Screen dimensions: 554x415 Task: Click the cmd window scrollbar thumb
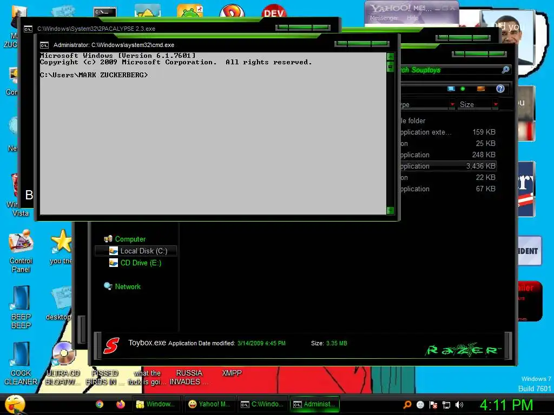390,66
